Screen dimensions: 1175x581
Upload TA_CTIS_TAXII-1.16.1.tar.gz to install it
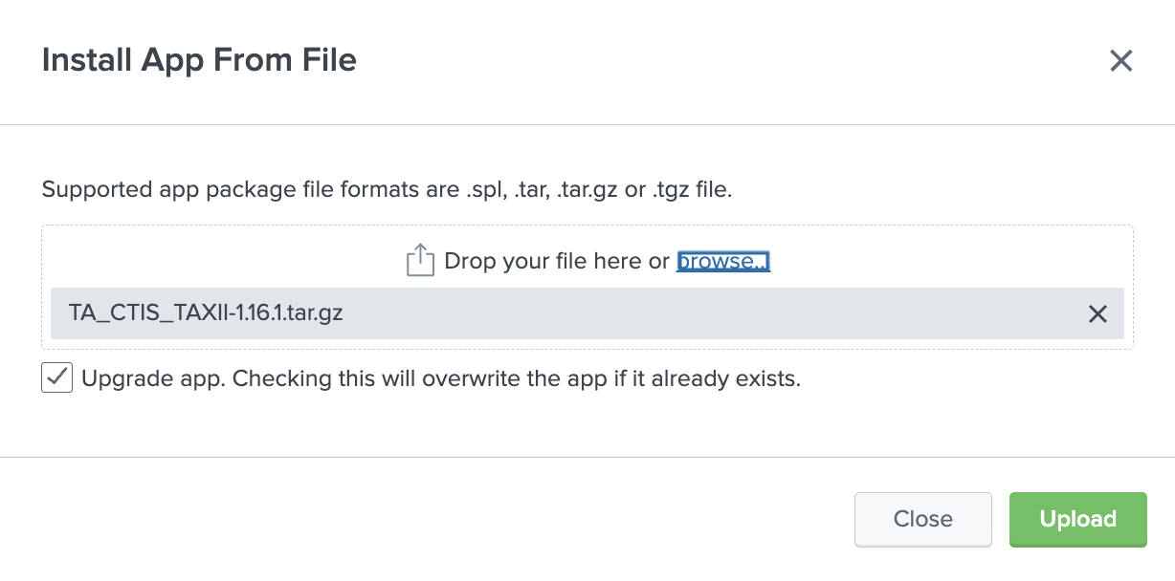(x=1077, y=519)
